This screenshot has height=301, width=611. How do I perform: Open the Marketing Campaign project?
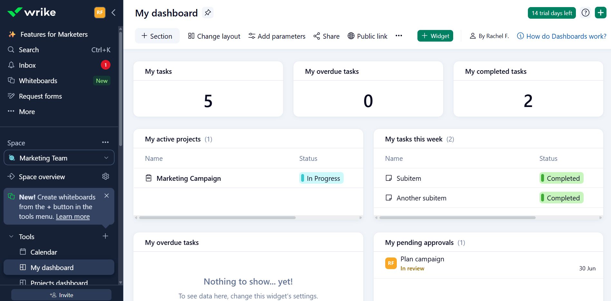189,179
